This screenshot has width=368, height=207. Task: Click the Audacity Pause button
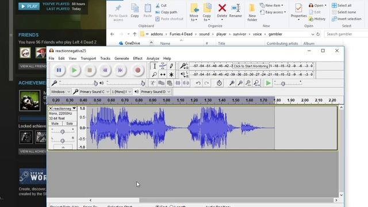[59, 70]
